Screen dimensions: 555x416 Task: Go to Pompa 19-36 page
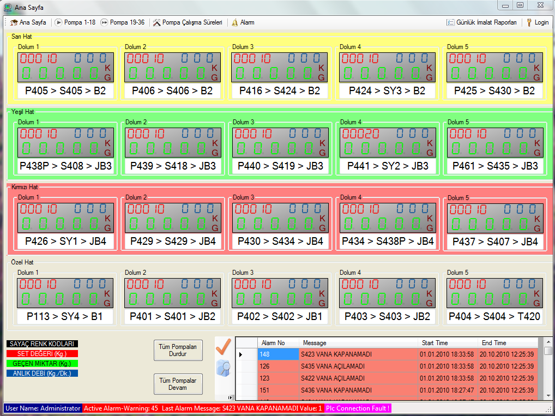123,22
